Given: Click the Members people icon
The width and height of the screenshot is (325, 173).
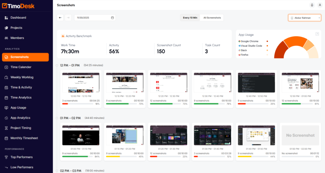Looking at the screenshot, I should click(6, 38).
